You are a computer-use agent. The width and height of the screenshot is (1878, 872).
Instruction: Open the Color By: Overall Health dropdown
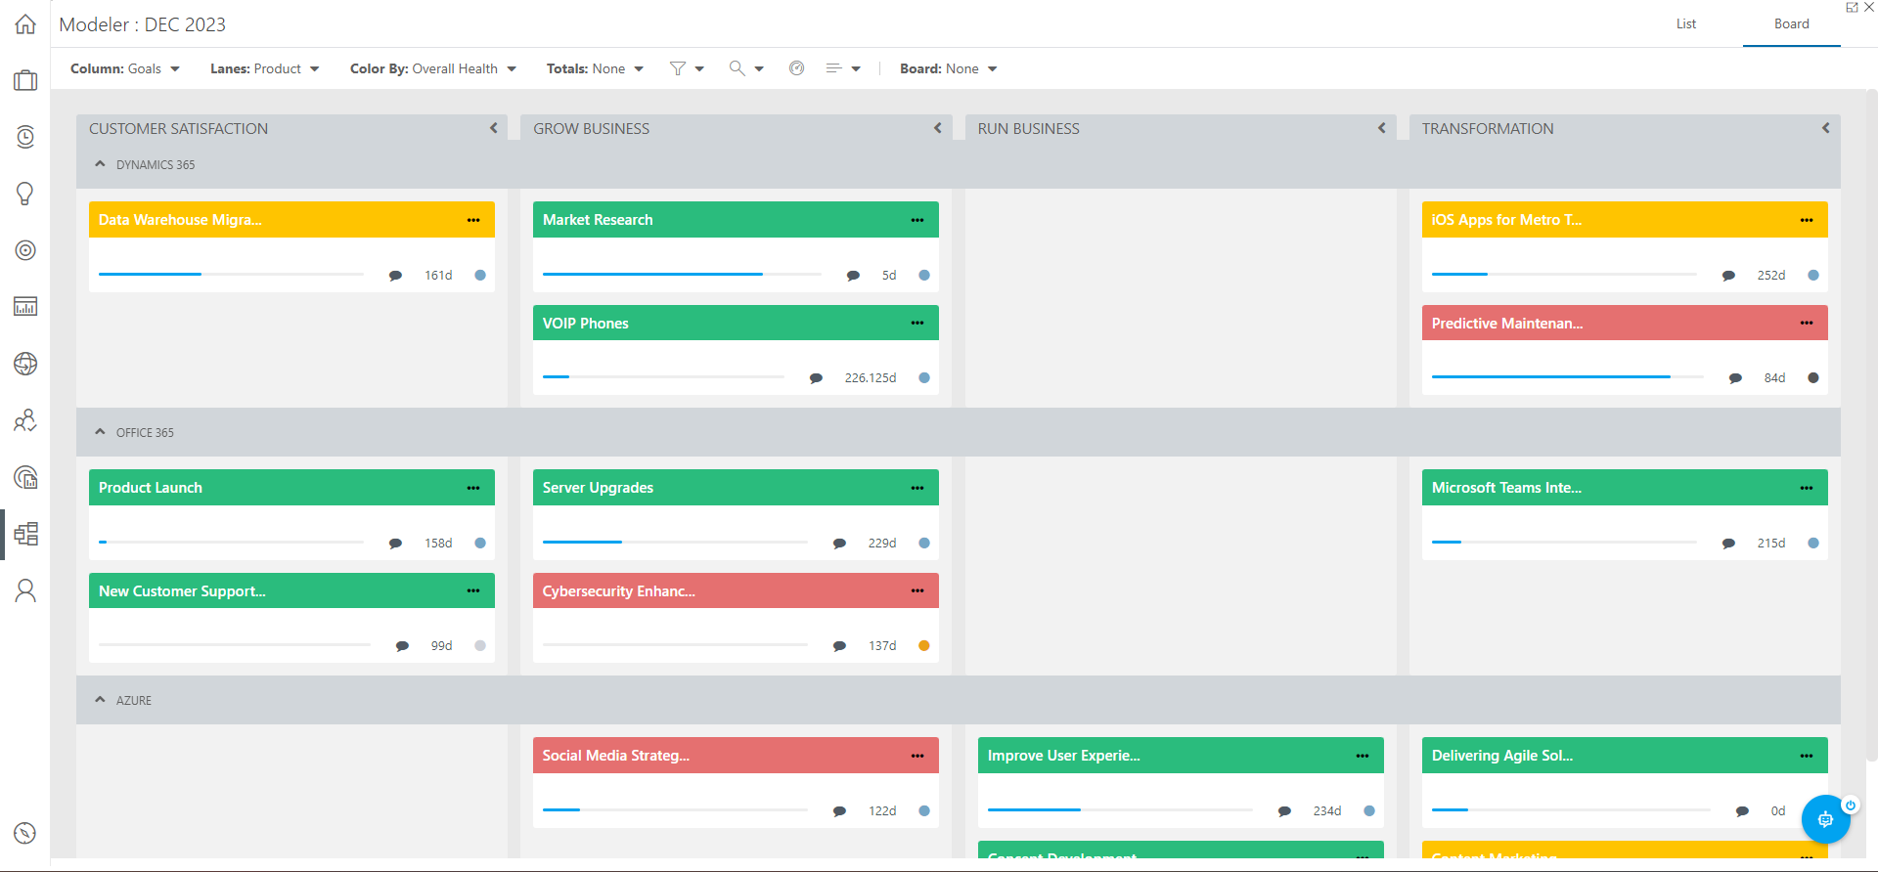[x=433, y=68]
